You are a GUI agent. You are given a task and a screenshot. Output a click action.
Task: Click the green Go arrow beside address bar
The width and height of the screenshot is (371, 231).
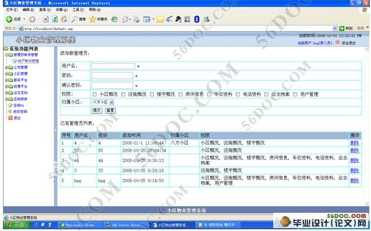tap(342, 28)
